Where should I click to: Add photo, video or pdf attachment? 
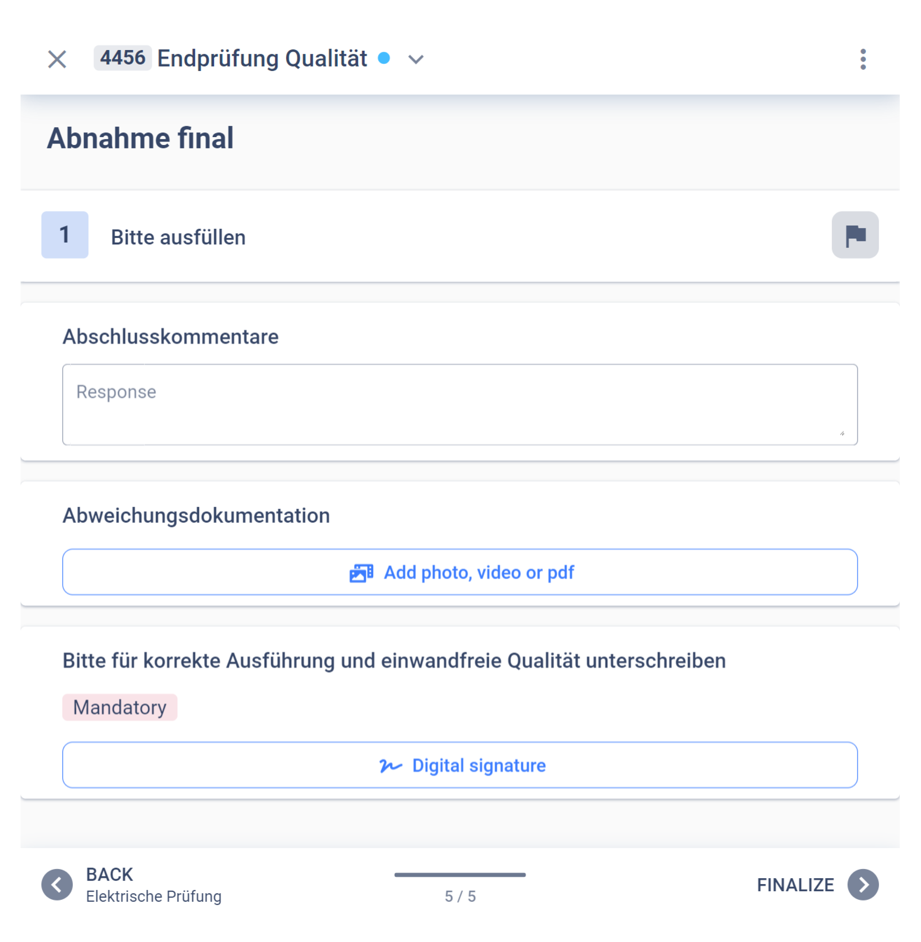coord(459,572)
